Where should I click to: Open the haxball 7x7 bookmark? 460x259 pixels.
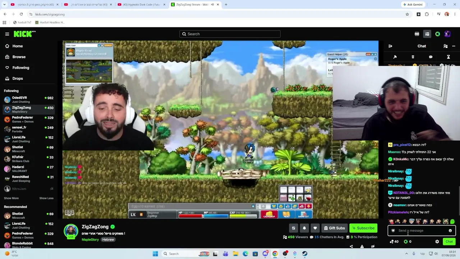(22, 22)
